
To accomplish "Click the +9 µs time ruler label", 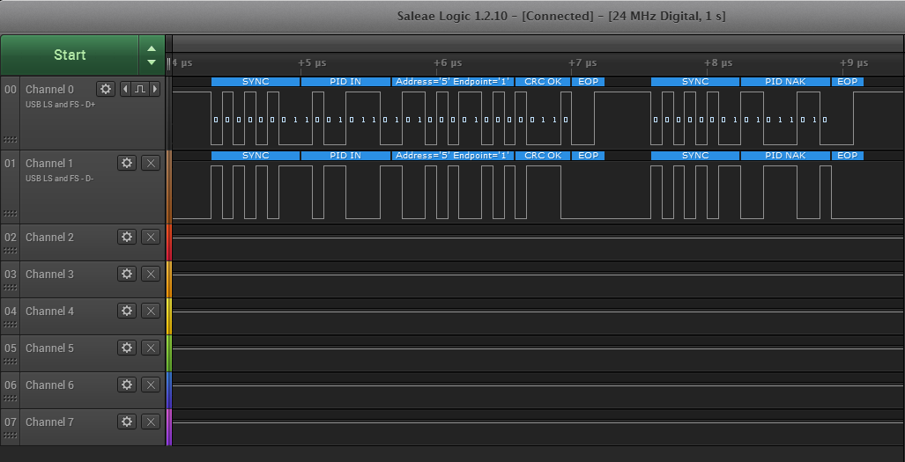I will 854,62.
